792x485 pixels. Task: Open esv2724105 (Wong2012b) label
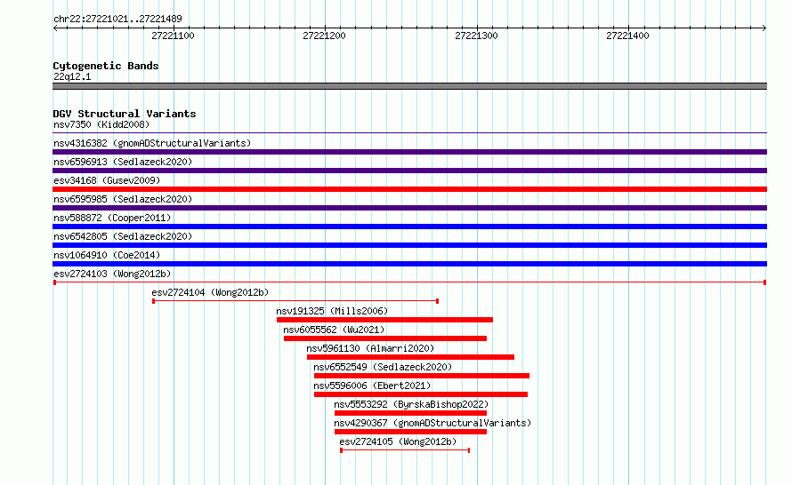[398, 441]
